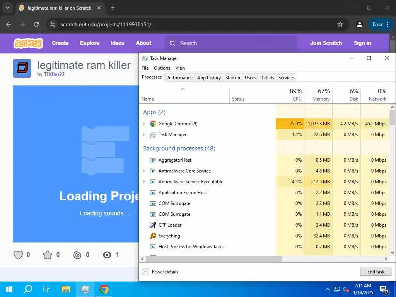Image resolution: width=396 pixels, height=297 pixels.
Task: Collapse Task Manager with the Fewer details chevron
Action: tap(145, 272)
